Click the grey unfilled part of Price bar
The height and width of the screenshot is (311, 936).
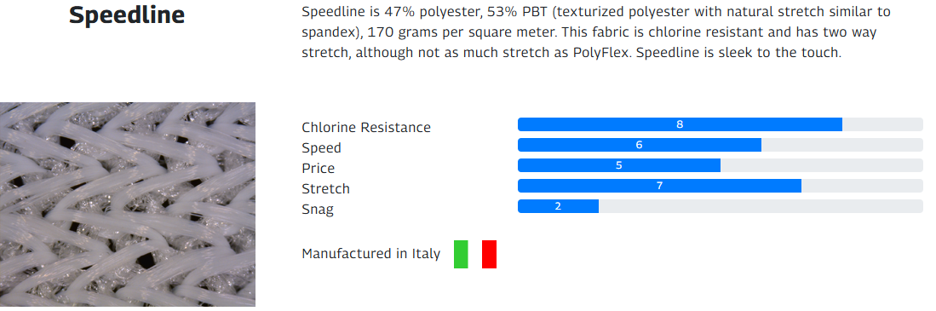[x=822, y=165]
